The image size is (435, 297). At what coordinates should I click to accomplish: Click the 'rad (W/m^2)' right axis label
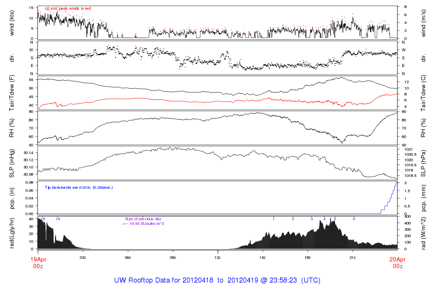pos(423,233)
